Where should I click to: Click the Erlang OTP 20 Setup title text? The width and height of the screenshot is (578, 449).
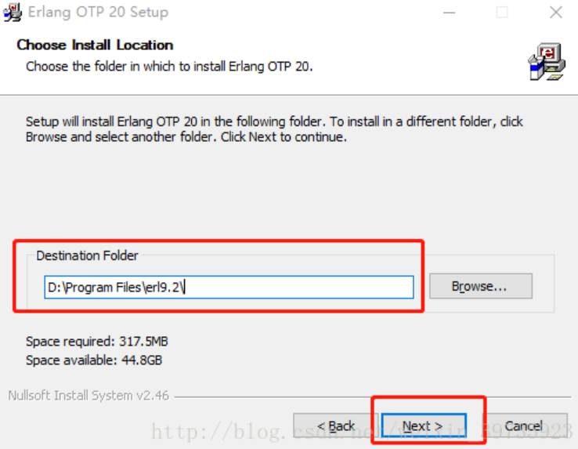pos(98,12)
